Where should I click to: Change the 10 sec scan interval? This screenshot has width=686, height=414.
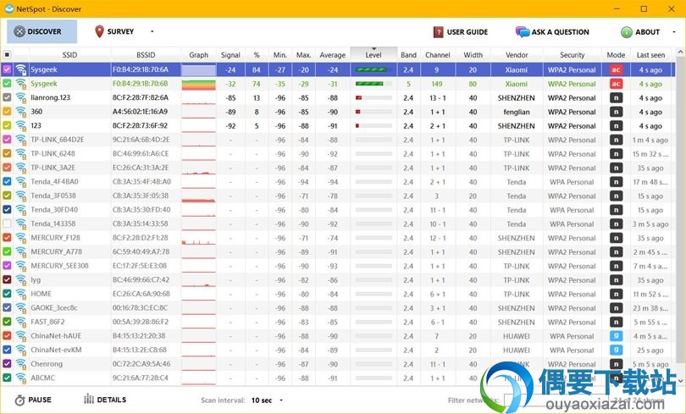coord(267,400)
